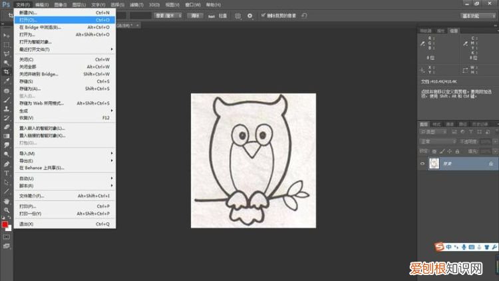Select the Type tool (T) in the toolbox
The height and width of the screenshot is (281, 499).
pos(6,173)
